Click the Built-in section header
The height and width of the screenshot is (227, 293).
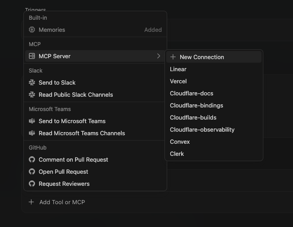(38, 18)
